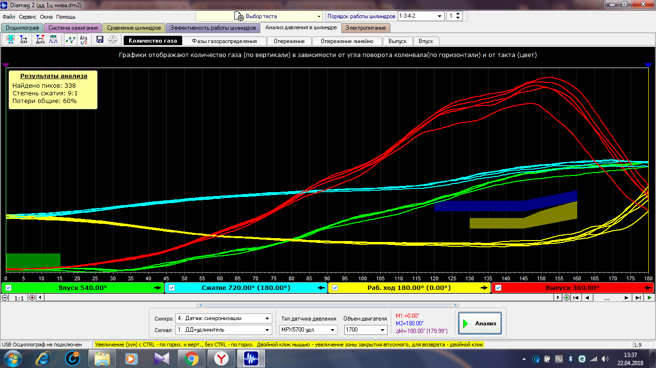This screenshot has height=368, width=656.
Task: Open the Сервис menu
Action: (x=27, y=17)
